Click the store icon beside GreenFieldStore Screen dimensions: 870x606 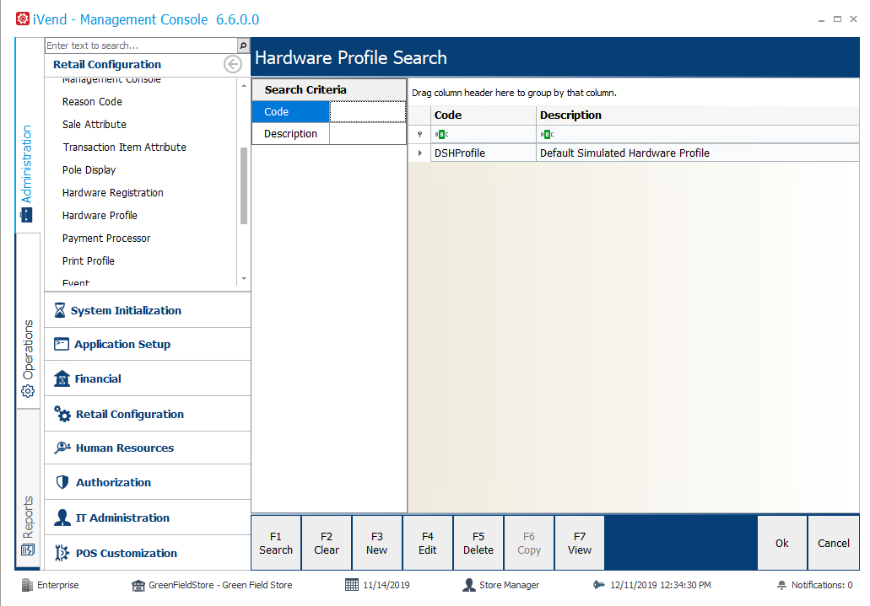tap(138, 586)
